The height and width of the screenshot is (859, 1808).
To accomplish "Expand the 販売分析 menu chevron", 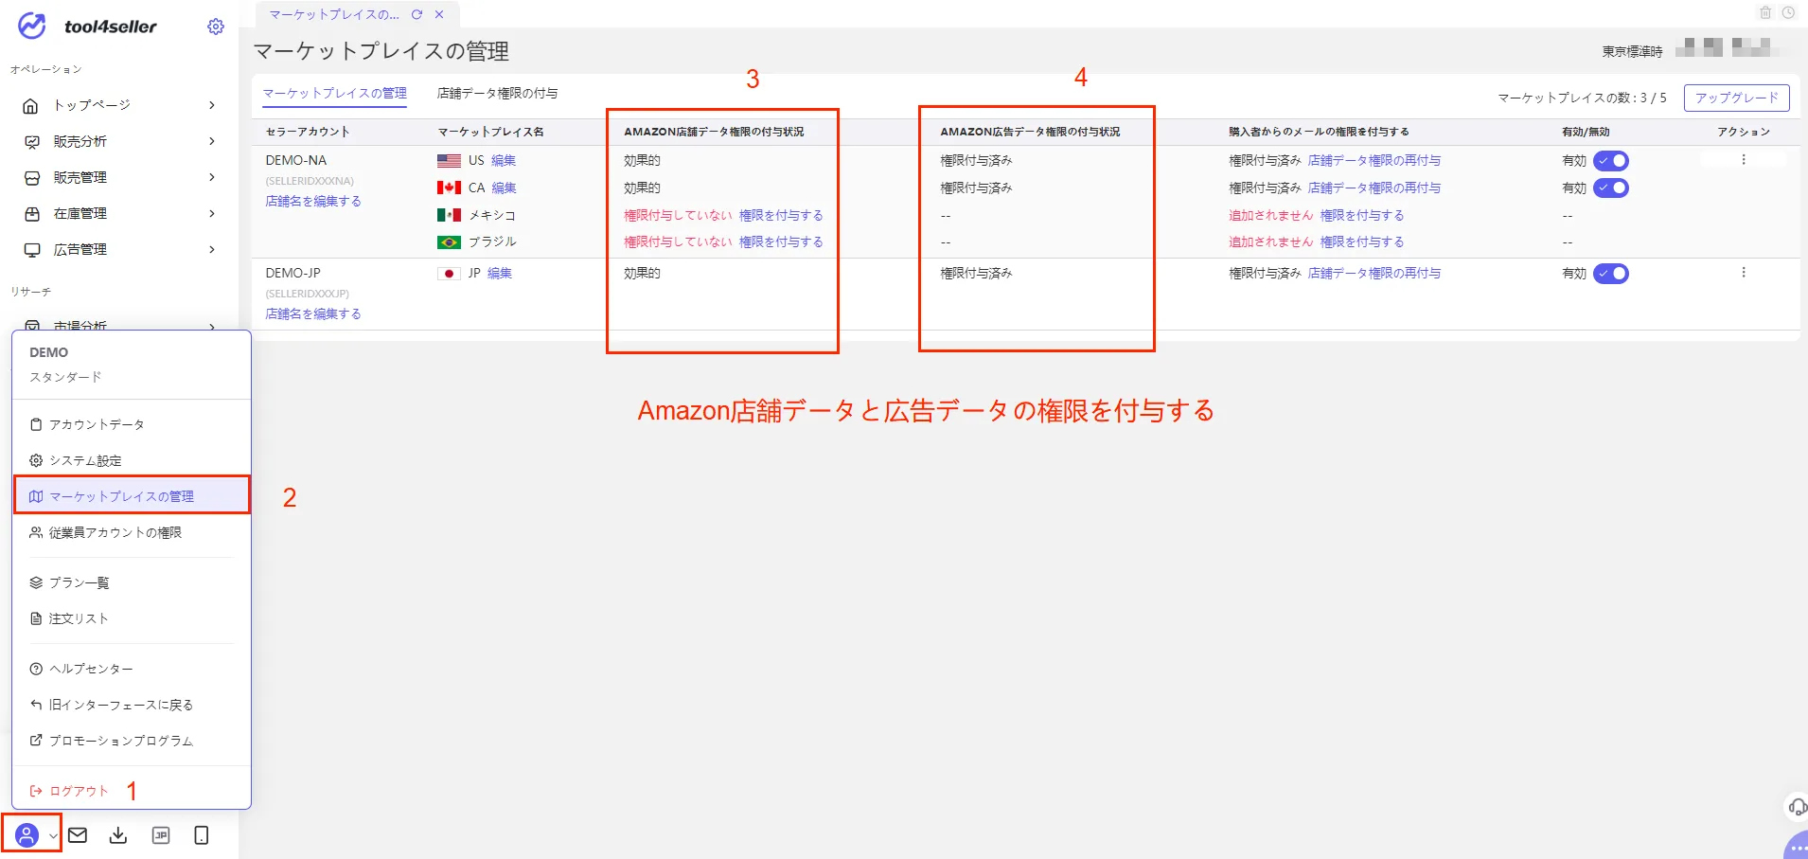I will (212, 141).
